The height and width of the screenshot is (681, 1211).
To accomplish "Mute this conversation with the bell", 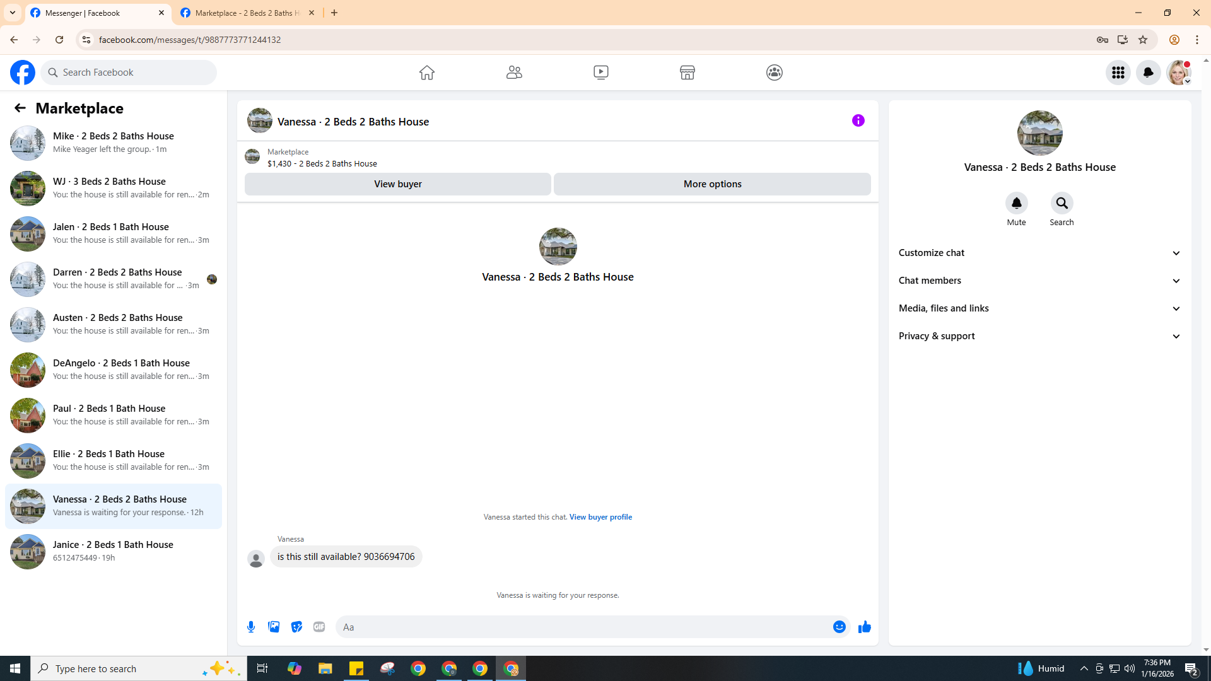I will click(x=1016, y=203).
